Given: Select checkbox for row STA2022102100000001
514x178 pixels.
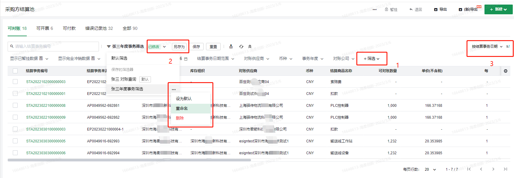Looking at the screenshot, I should click(15, 93).
